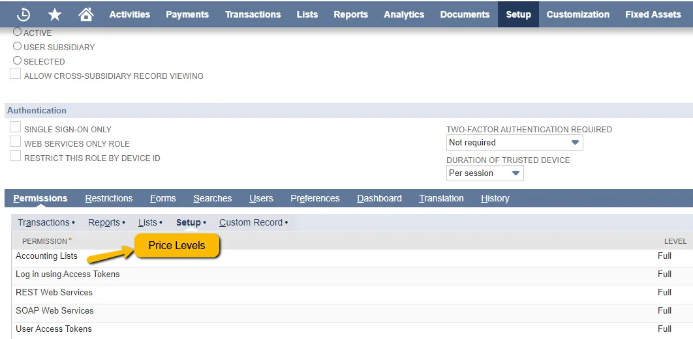Open the Customization menu

click(577, 14)
